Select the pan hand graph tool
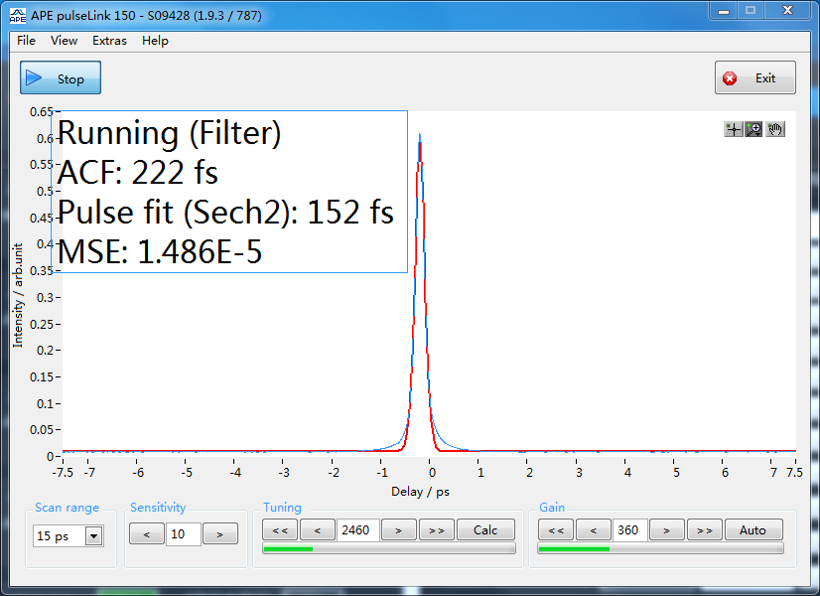Viewport: 820px width, 596px height. [775, 129]
